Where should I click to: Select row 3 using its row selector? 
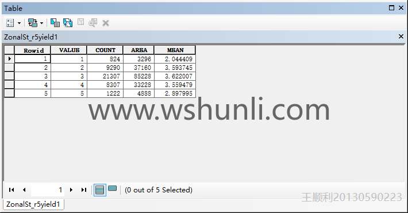click(x=9, y=76)
